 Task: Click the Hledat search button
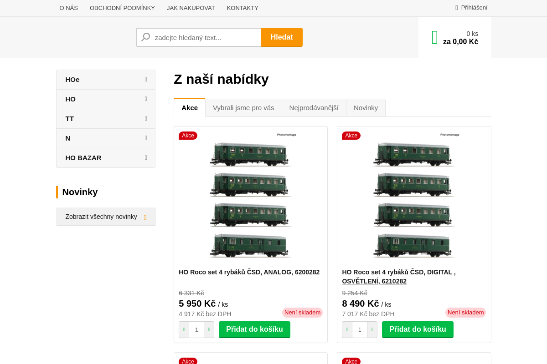coord(282,37)
